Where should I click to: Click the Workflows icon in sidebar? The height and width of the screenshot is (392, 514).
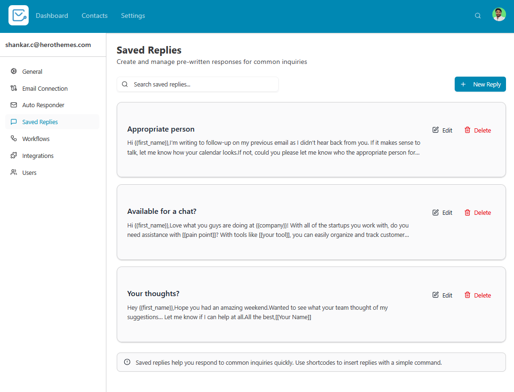pyautogui.click(x=14, y=139)
